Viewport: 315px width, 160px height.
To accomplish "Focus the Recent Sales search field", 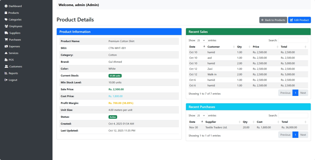I will click(x=293, y=40).
